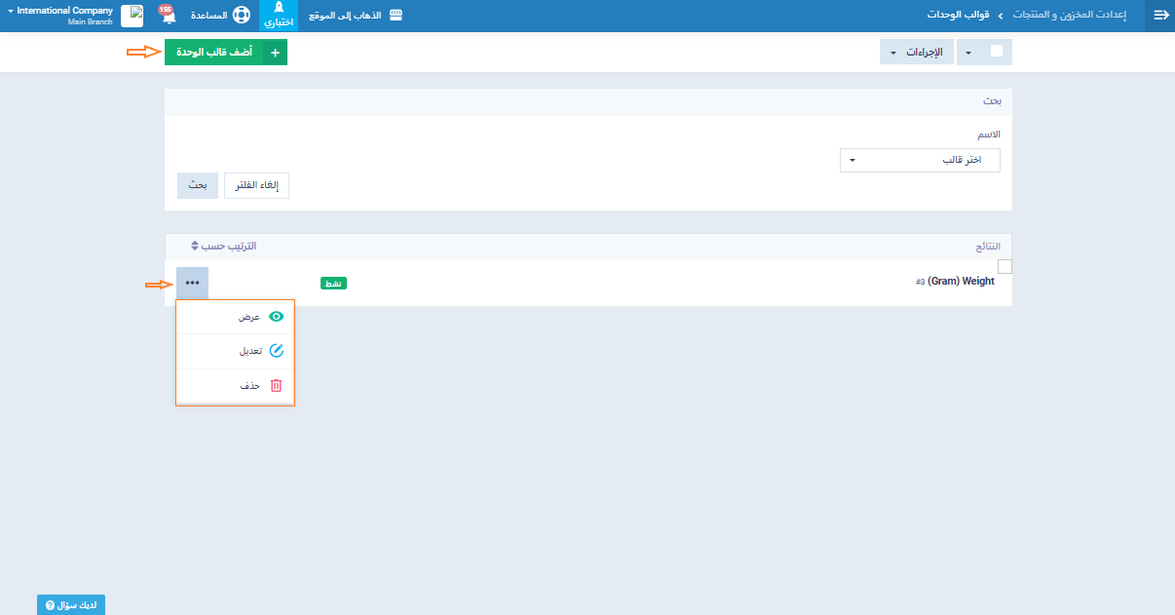Click the red trash delete icon

[276, 386]
